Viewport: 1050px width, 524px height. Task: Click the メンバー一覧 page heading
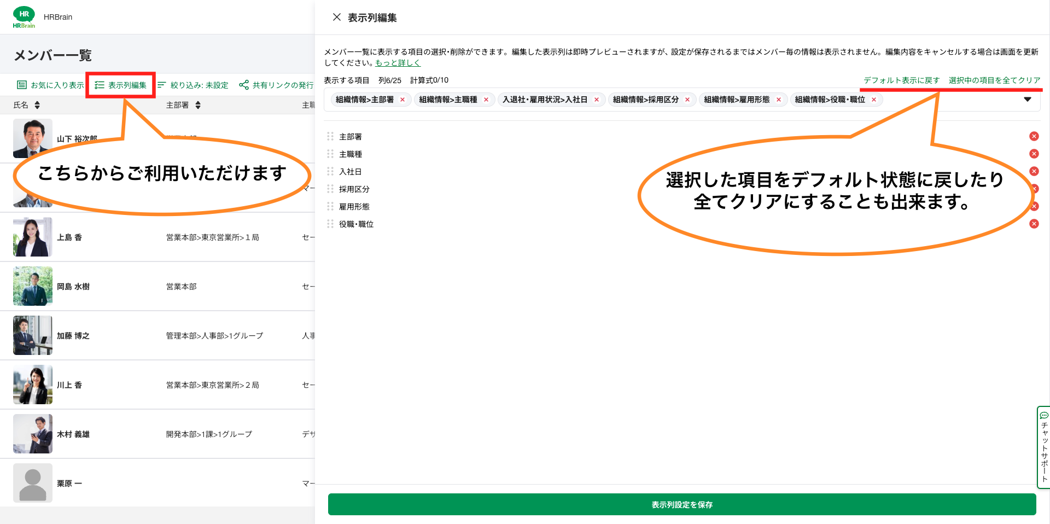click(x=52, y=55)
